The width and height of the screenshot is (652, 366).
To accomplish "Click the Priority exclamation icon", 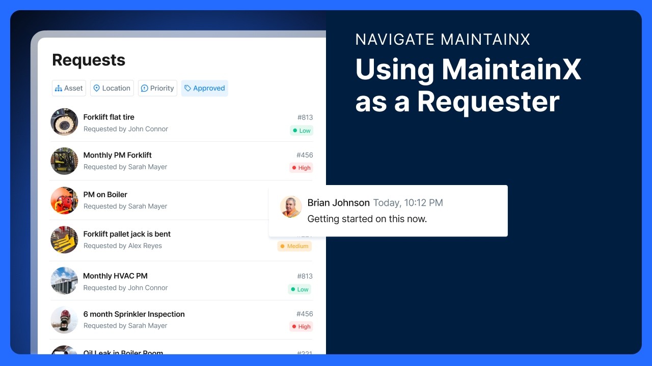I will (x=144, y=88).
